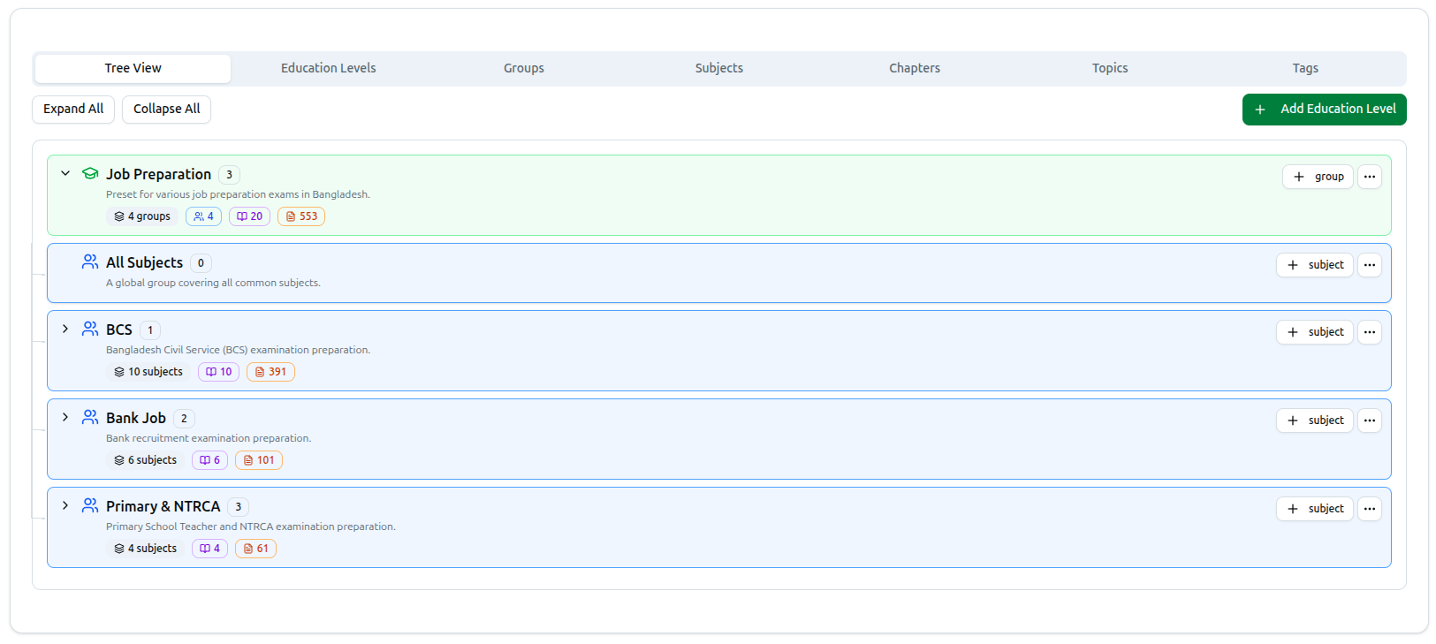Open the Tags tab
The image size is (1436, 644).
pyautogui.click(x=1305, y=68)
